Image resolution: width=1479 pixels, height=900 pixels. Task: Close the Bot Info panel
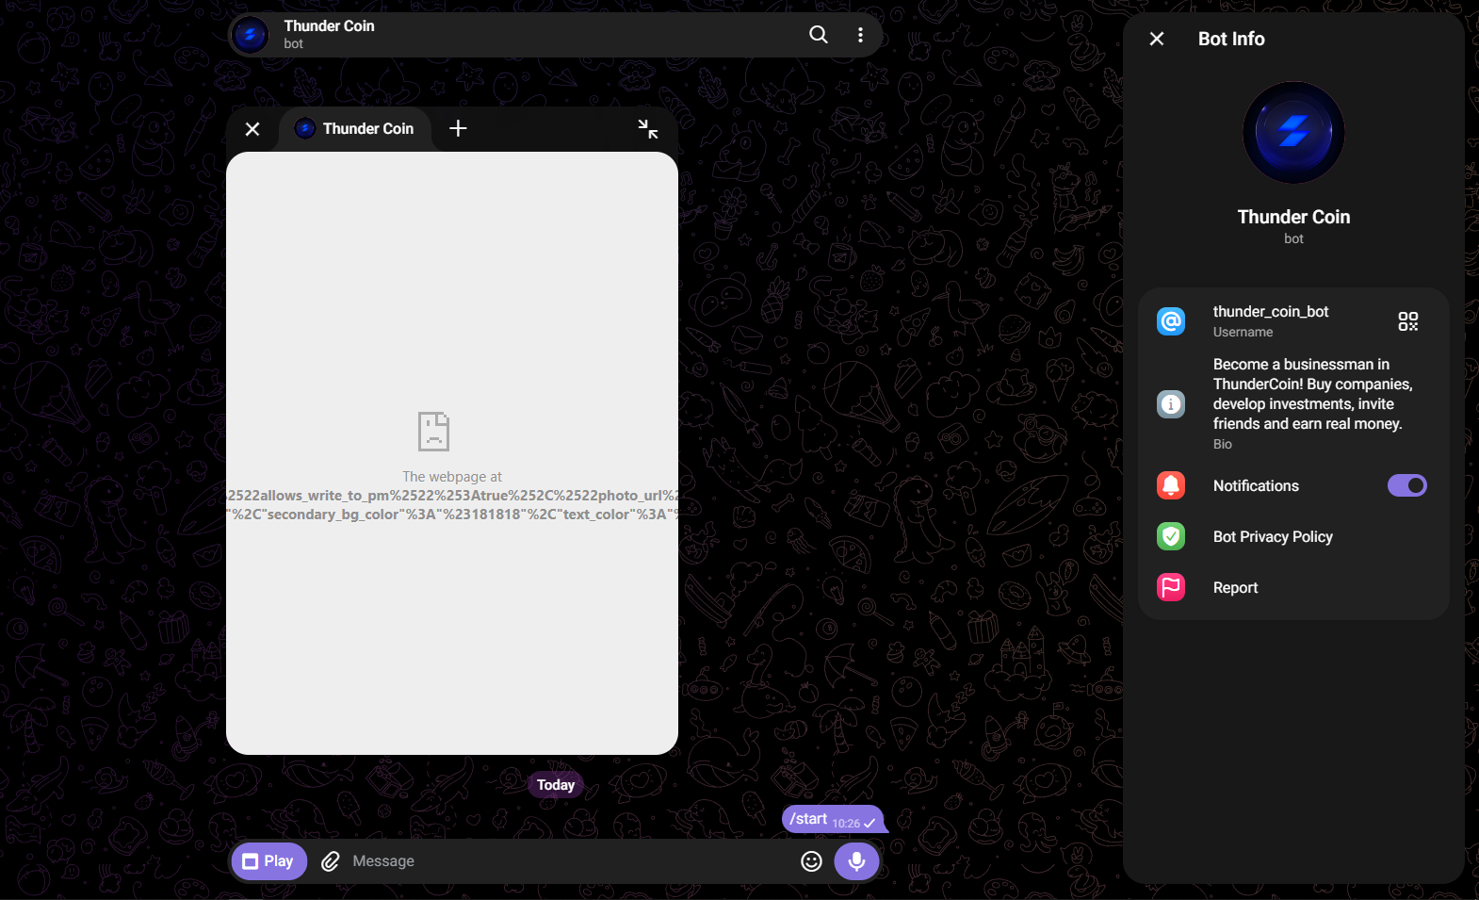point(1157,39)
